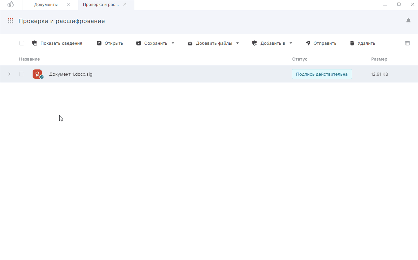Open the notifications bell

408,21
